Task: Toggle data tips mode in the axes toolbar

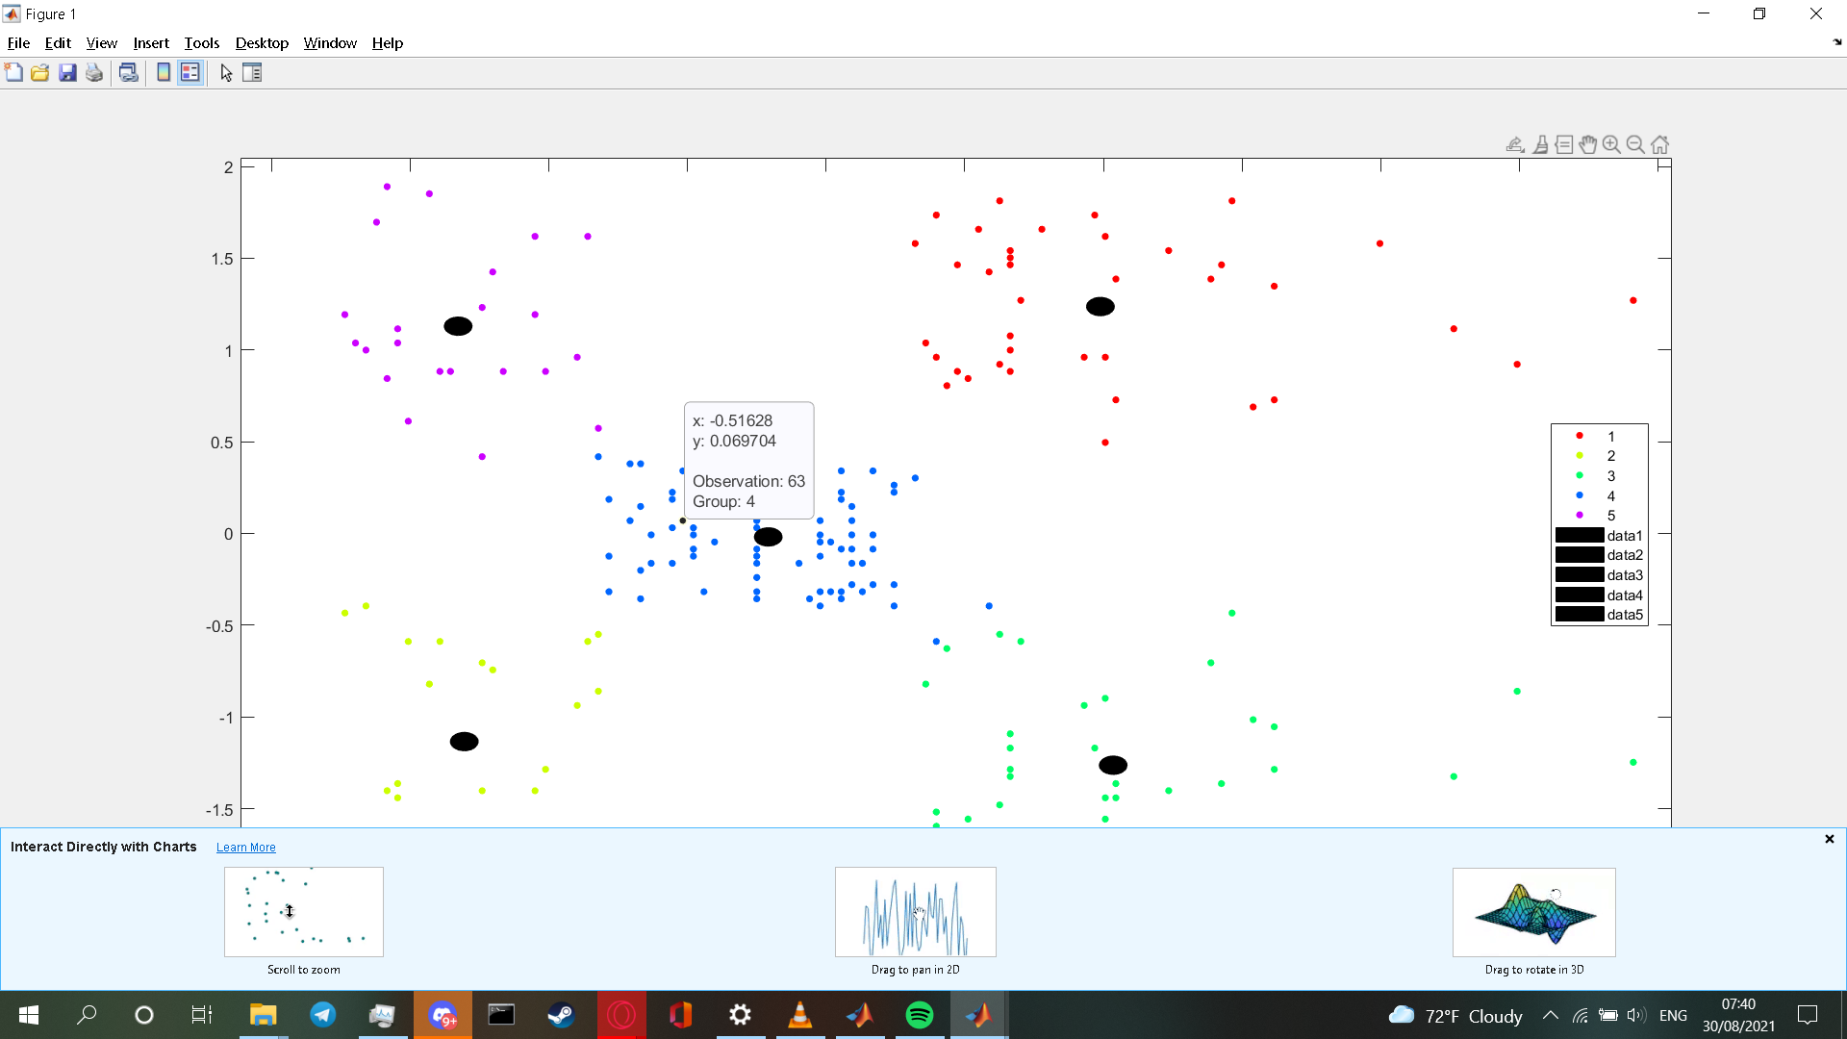Action: [1565, 144]
